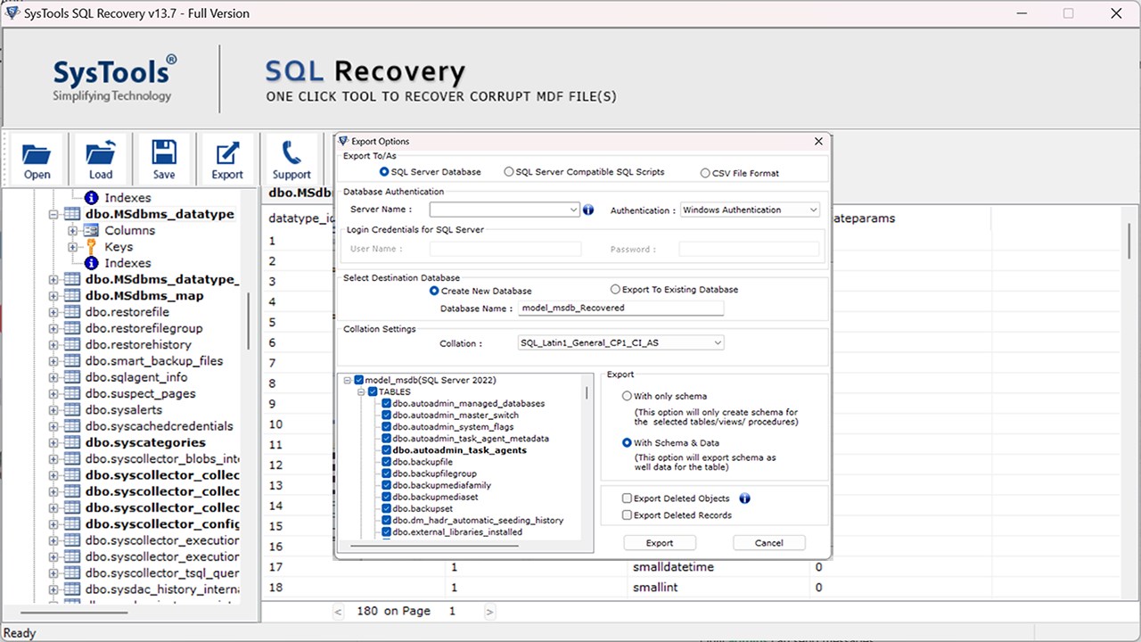Viewport: 1141px width, 642px height.
Task: Click table icon of dbo.syscategories
Action: coord(71,442)
